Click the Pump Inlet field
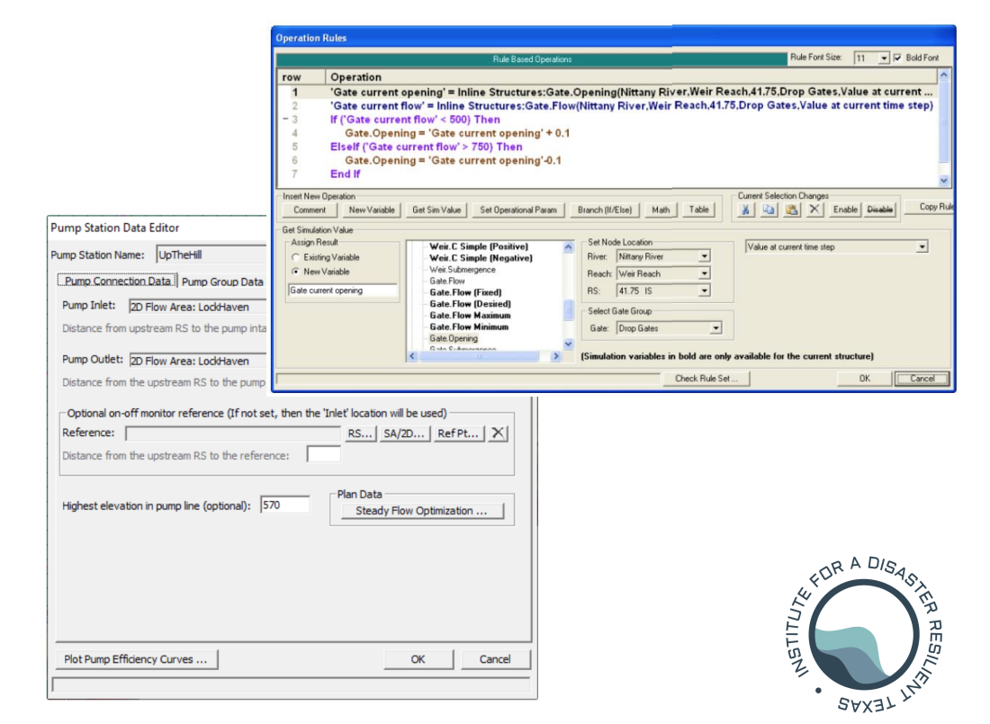The height and width of the screenshot is (724, 990). click(x=198, y=306)
